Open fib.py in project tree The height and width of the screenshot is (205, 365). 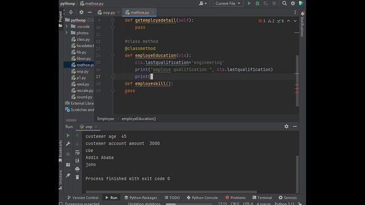click(79, 52)
